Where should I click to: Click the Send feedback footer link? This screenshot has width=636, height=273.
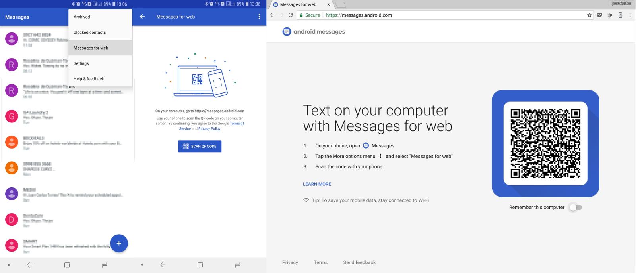click(x=359, y=262)
